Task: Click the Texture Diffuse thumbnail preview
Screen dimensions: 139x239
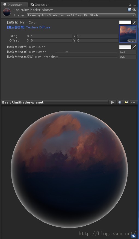Action: (x=128, y=34)
